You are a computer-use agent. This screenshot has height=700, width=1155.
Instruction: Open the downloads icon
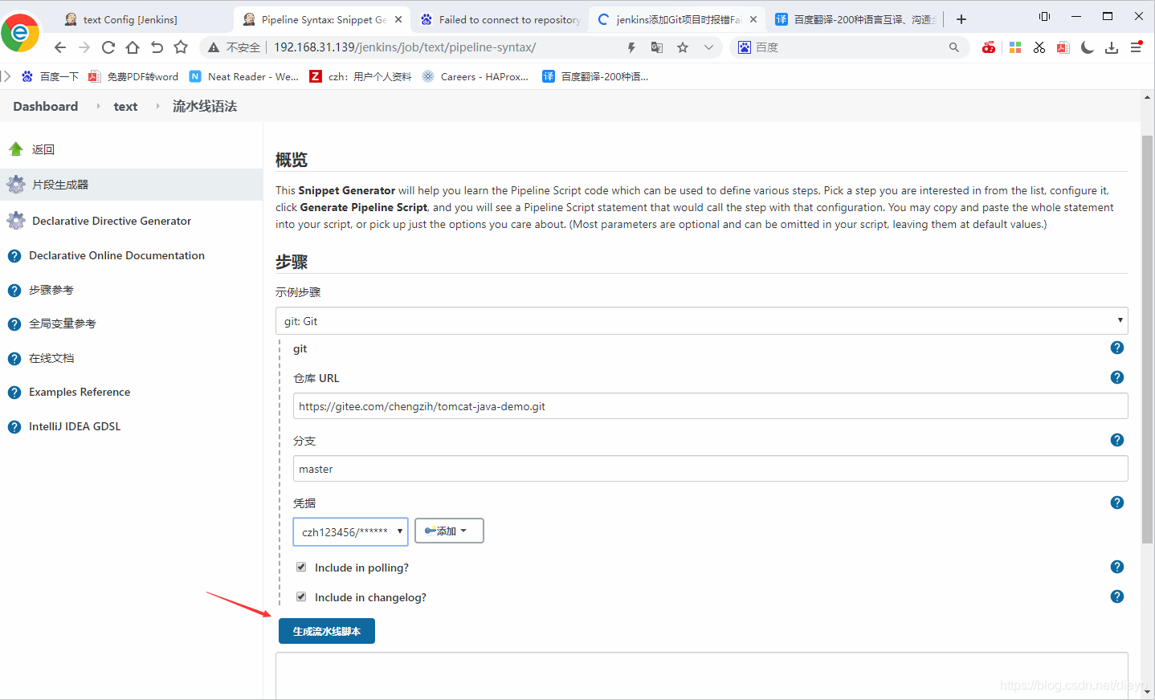(x=1112, y=47)
